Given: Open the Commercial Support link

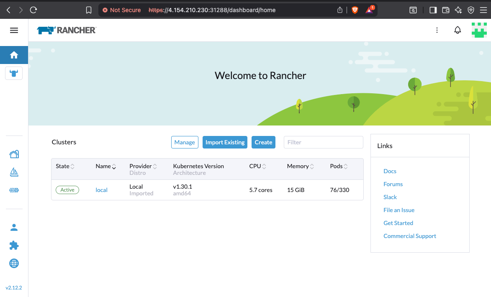Looking at the screenshot, I should tap(409, 236).
